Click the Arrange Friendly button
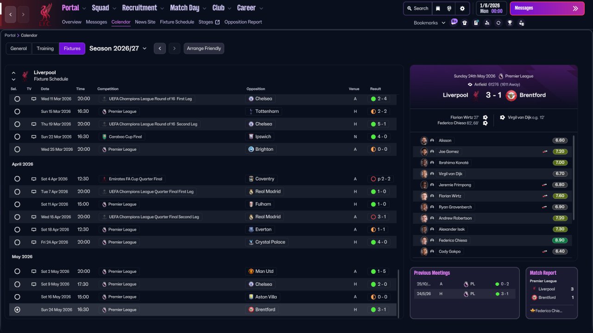Viewport: 593px width, 333px height. 204,49
